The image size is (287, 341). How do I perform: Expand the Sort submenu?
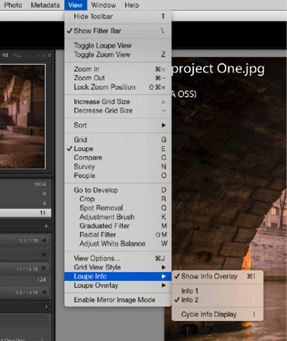pyautogui.click(x=118, y=125)
